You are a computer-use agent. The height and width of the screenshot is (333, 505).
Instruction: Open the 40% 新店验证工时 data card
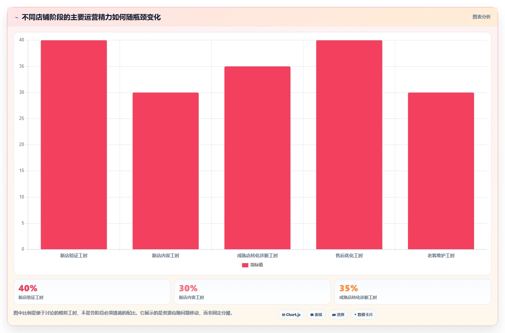pos(92,292)
